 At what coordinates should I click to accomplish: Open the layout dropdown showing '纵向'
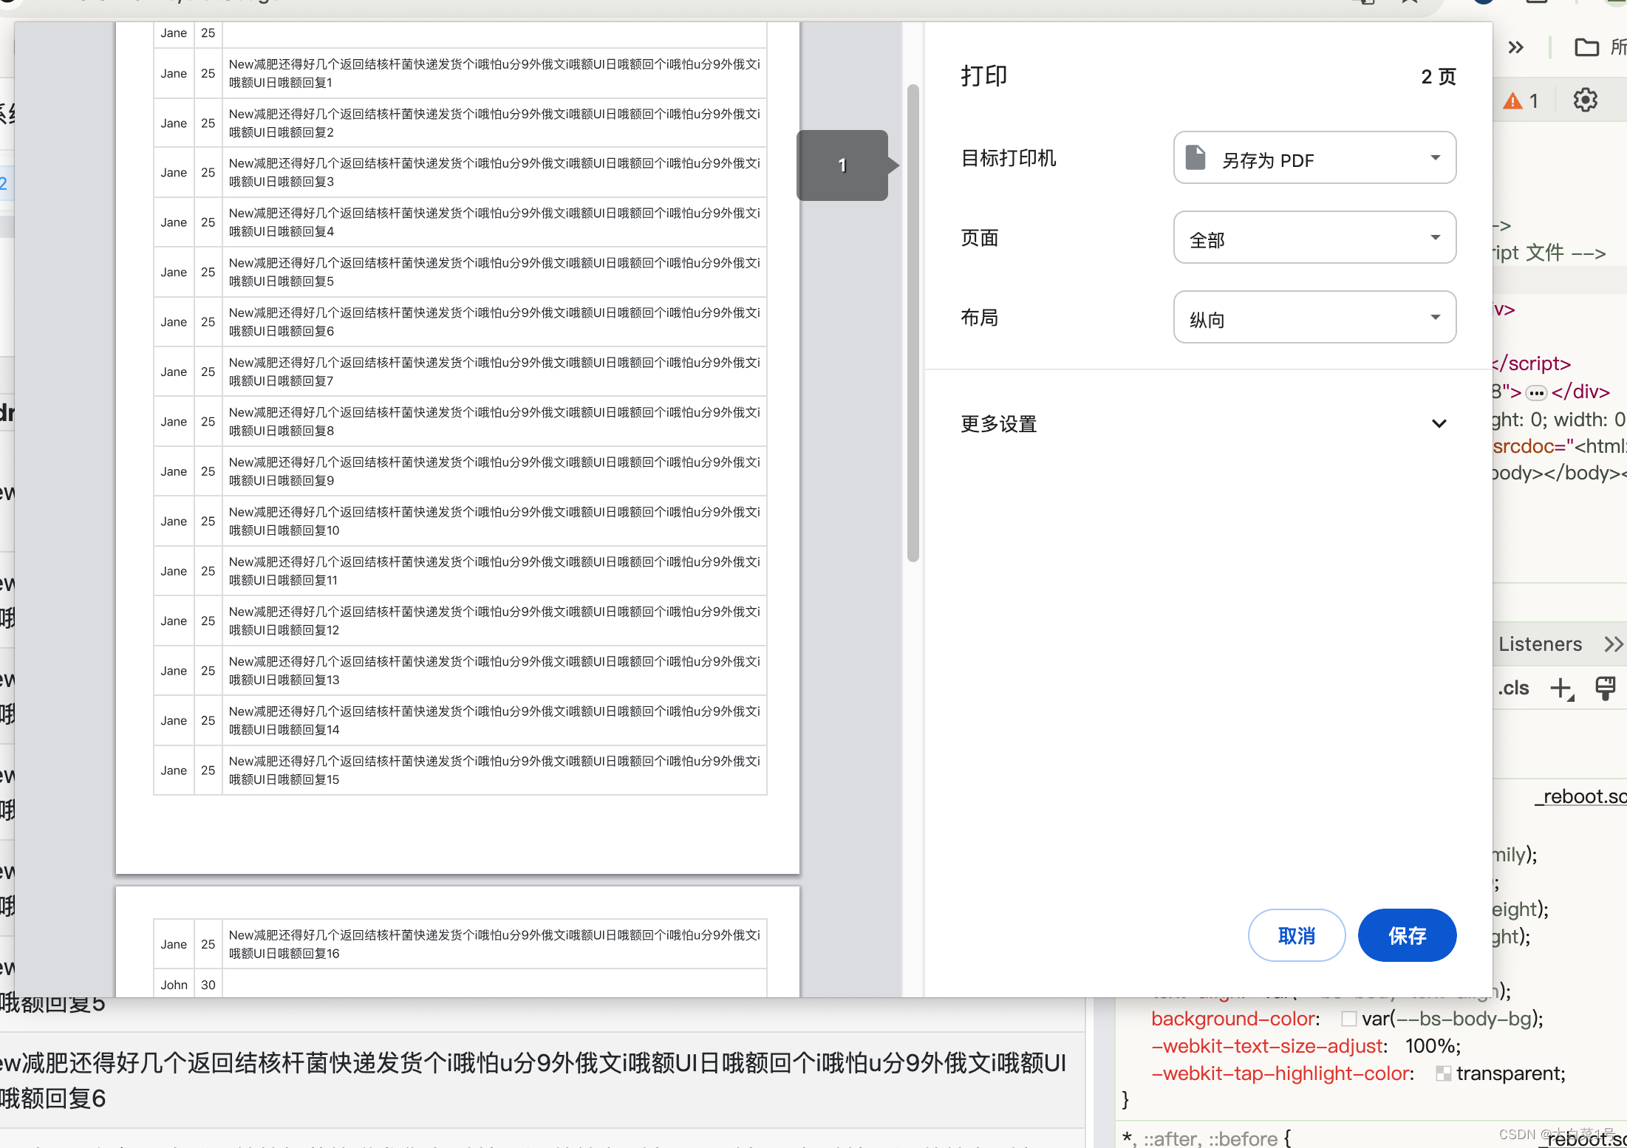pos(1314,318)
